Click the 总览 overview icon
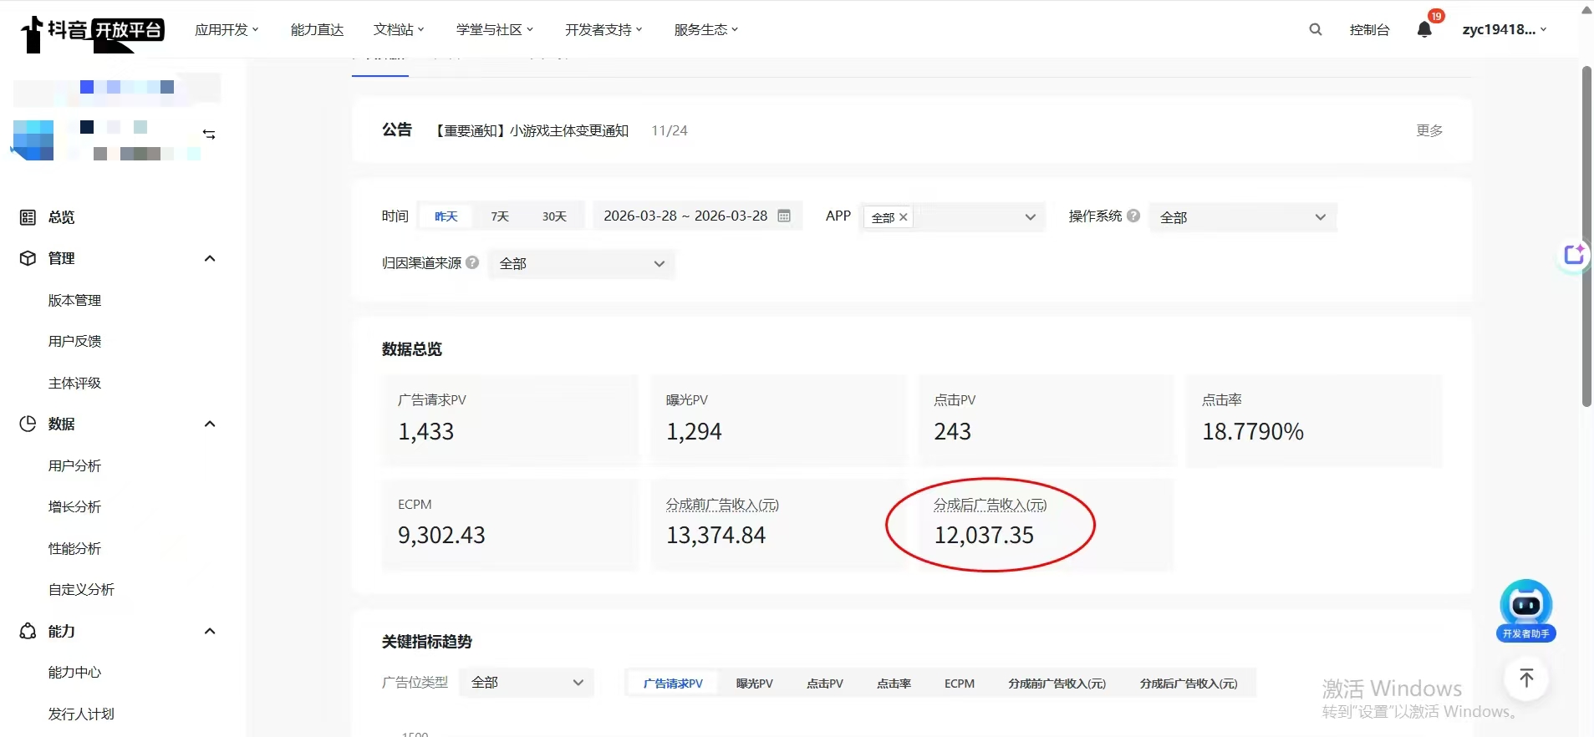This screenshot has height=737, width=1594. click(28, 217)
